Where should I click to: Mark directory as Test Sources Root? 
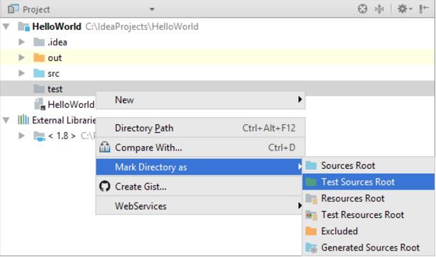(x=369, y=182)
